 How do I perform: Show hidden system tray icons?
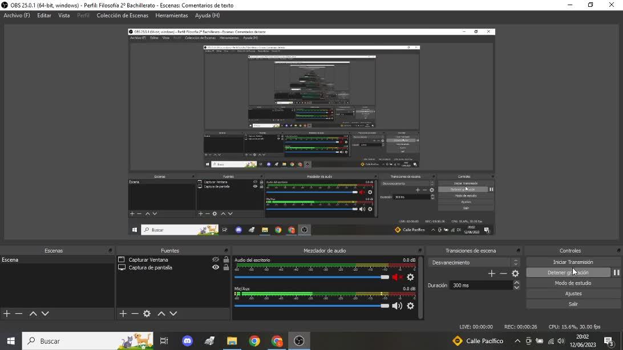[x=517, y=341]
